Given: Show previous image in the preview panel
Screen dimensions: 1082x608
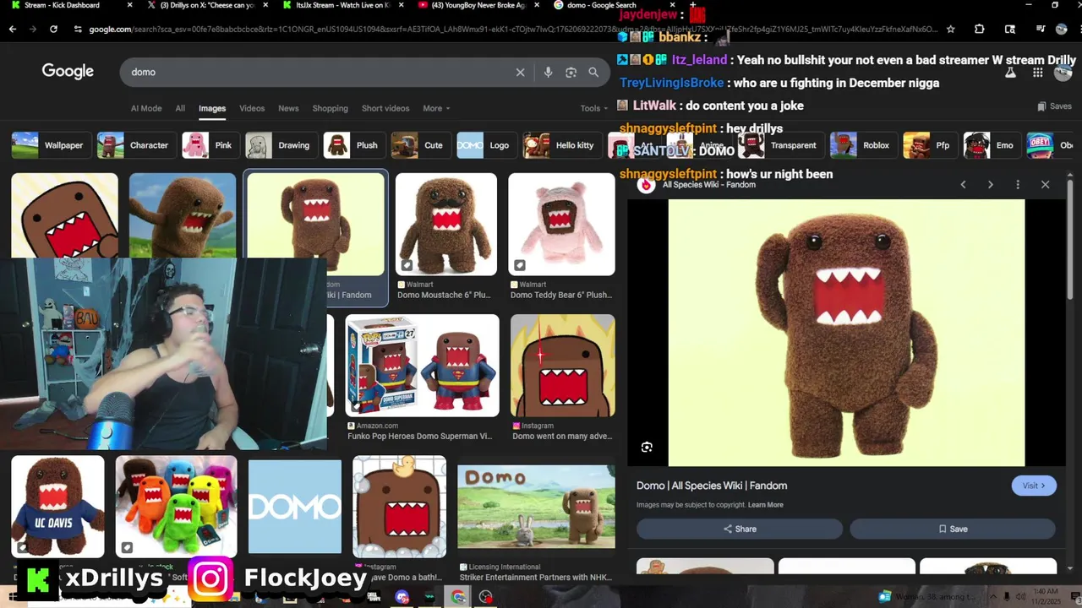Looking at the screenshot, I should (x=963, y=184).
